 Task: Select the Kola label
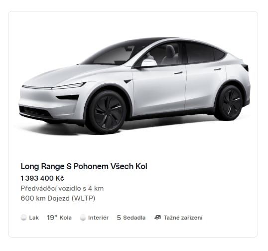(65, 218)
